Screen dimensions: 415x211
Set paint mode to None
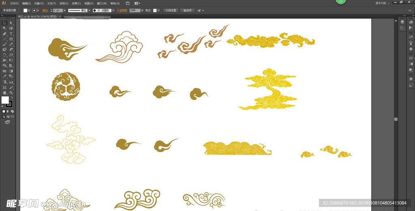coord(13,111)
